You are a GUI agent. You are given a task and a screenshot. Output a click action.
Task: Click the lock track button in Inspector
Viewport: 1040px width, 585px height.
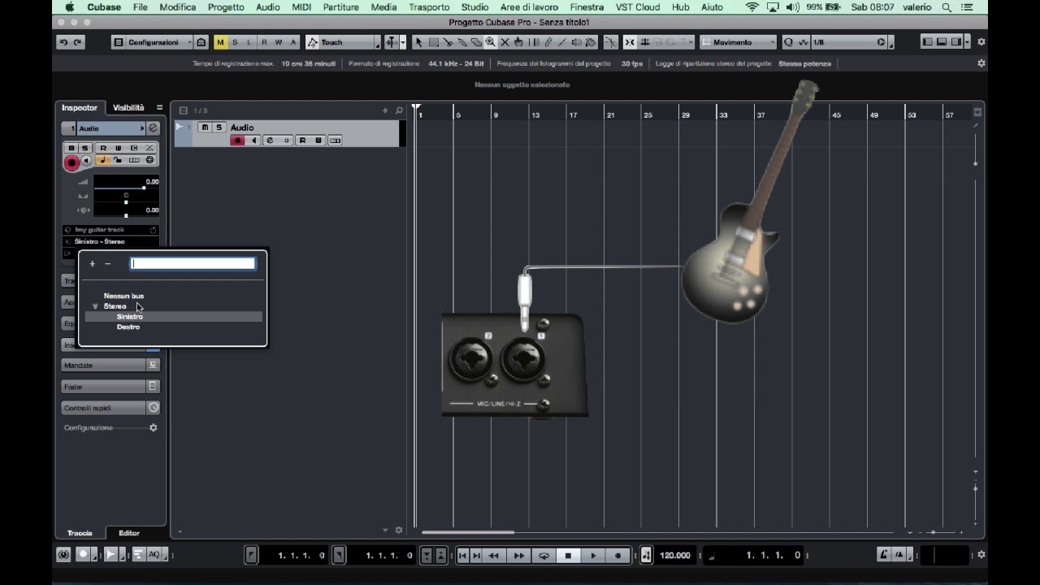[119, 161]
